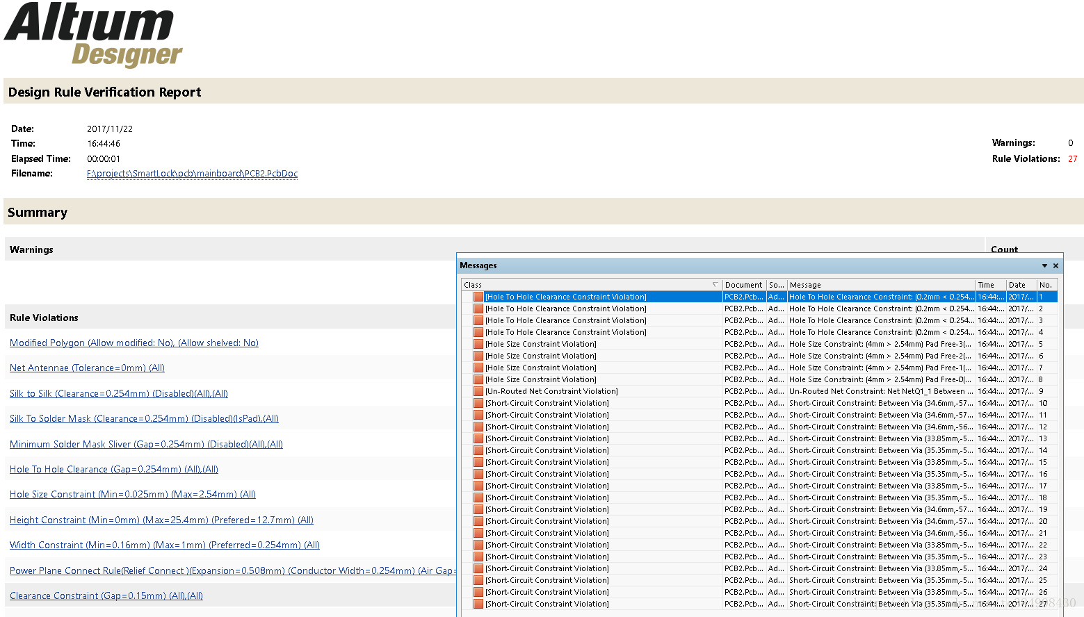
Task: Click Rule Violations count 27
Action: click(1073, 159)
